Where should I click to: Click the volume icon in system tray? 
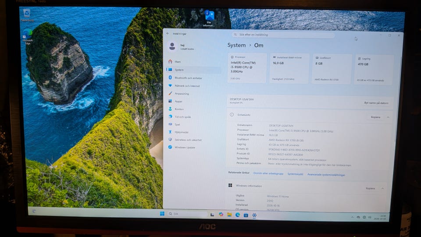[x=369, y=217]
